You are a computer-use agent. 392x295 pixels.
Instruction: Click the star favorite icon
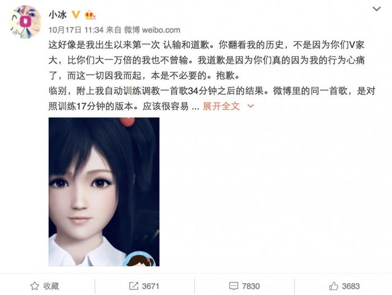35,286
